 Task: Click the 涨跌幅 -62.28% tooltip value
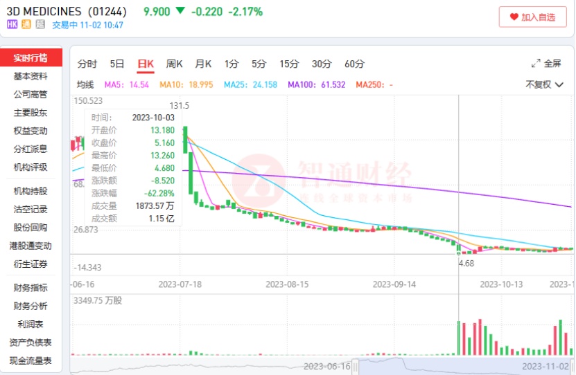click(x=159, y=193)
